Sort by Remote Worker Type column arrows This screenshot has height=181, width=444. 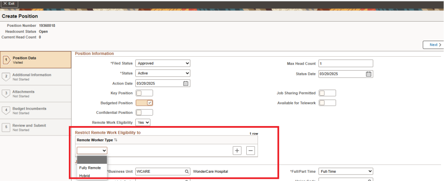click(116, 140)
